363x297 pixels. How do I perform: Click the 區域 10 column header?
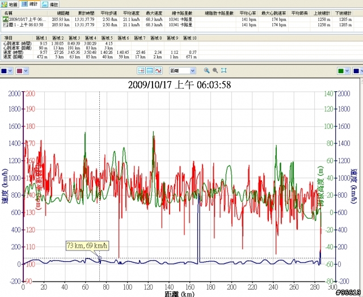[x=190, y=38]
